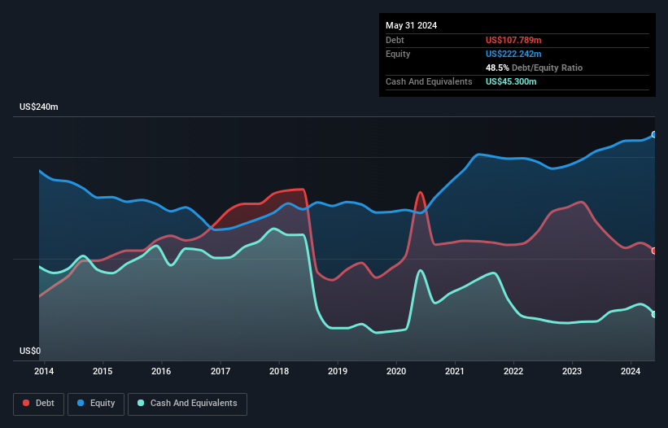
Task: Click the 2019 x-axis label
Action: pos(338,371)
